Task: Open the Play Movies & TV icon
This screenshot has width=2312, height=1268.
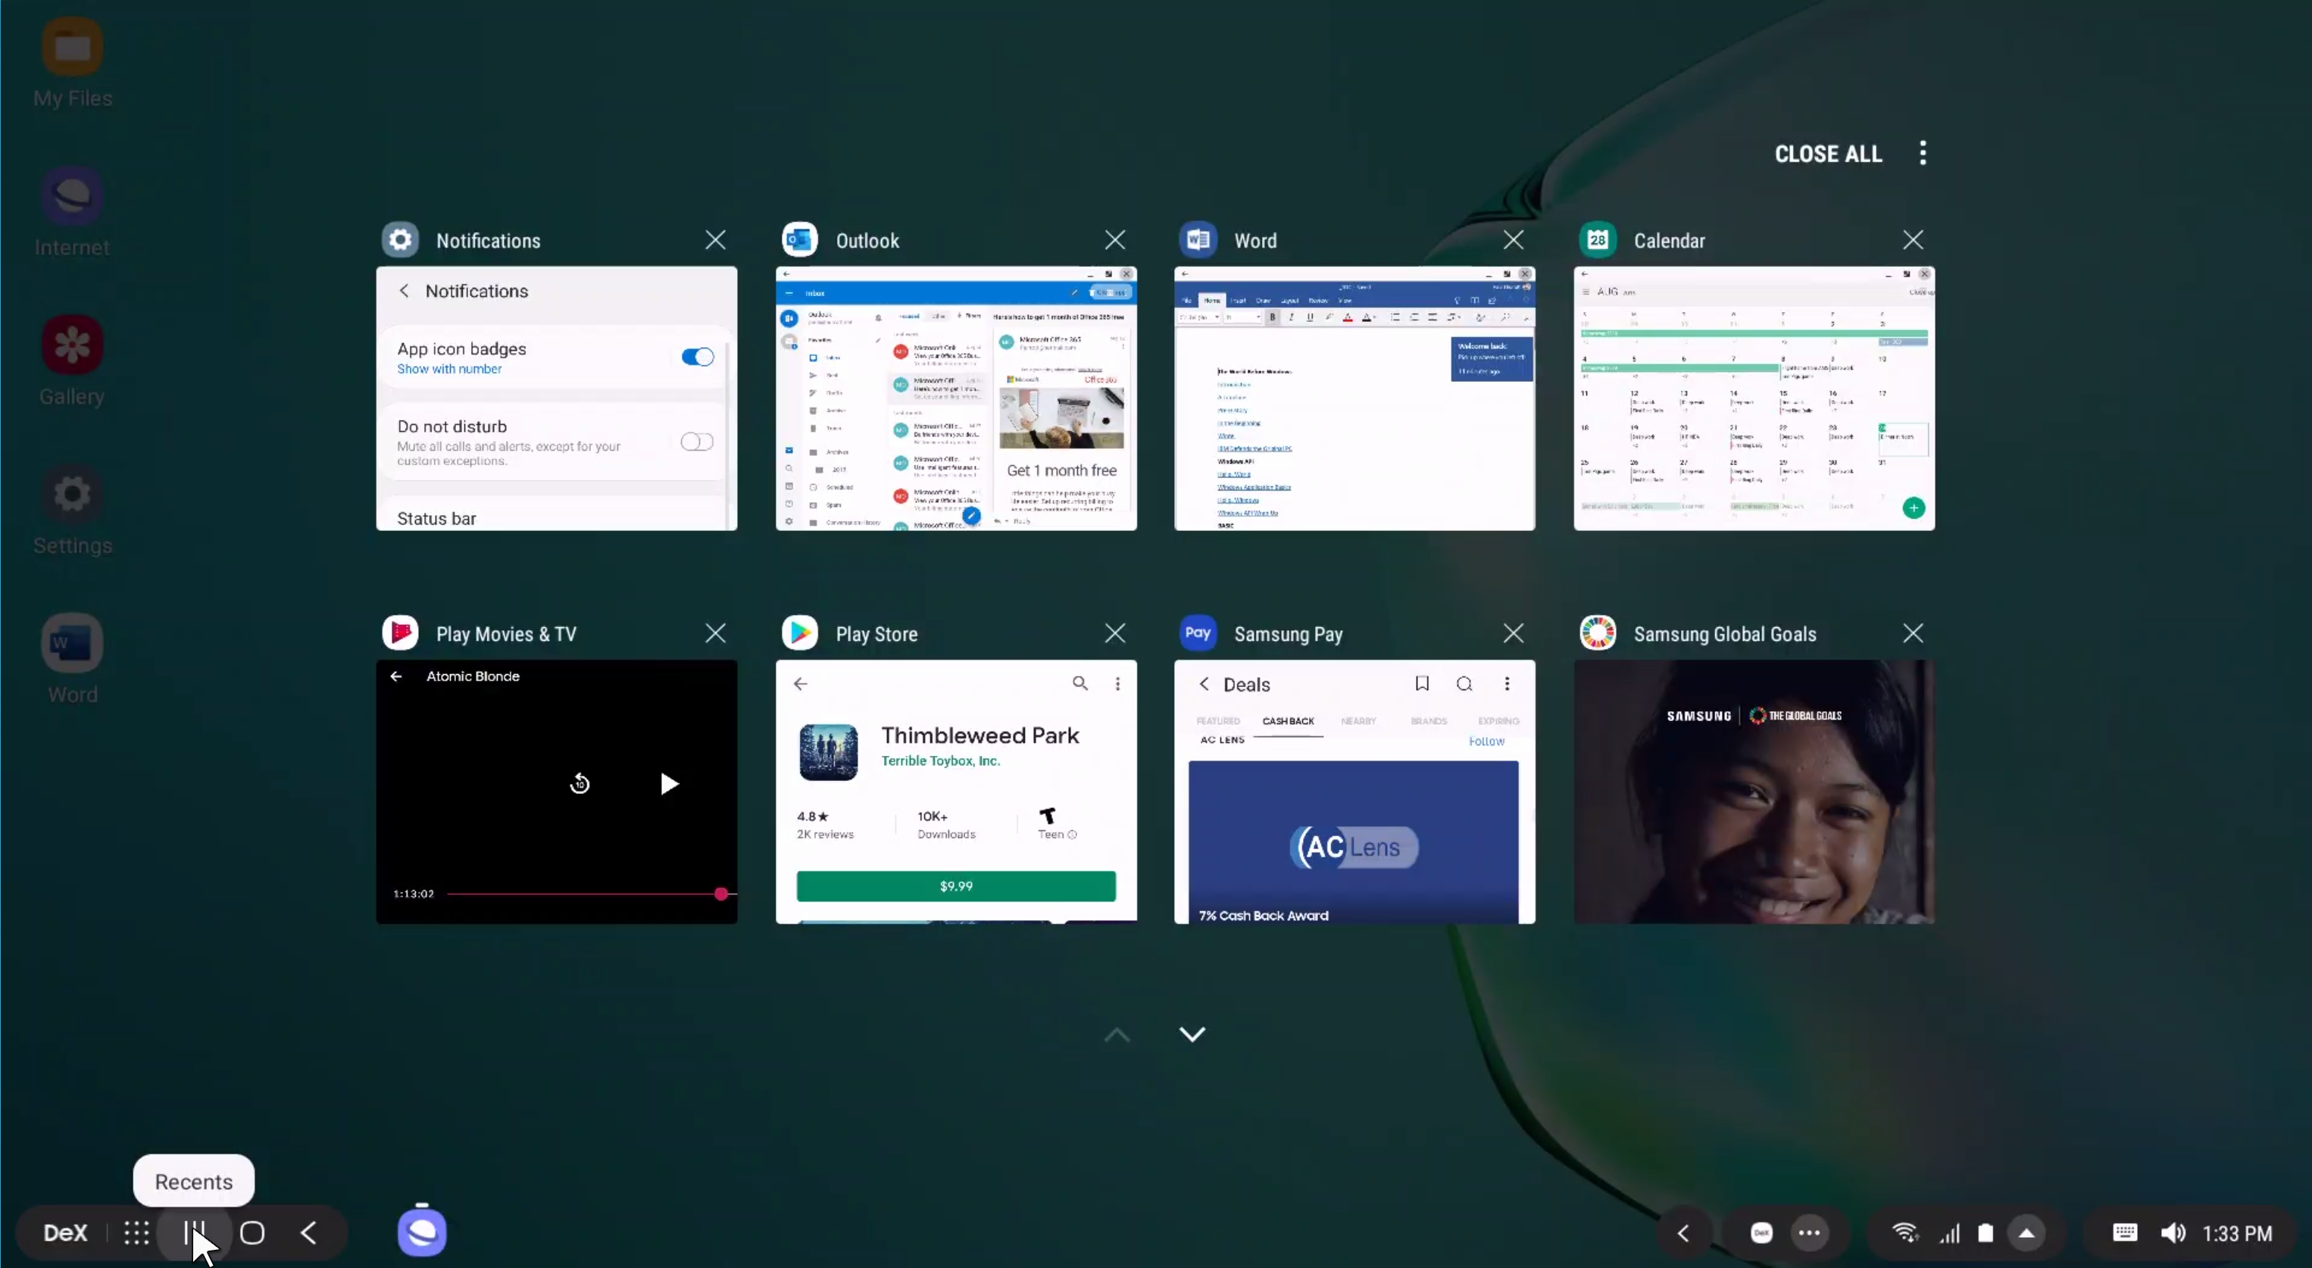Action: (400, 632)
